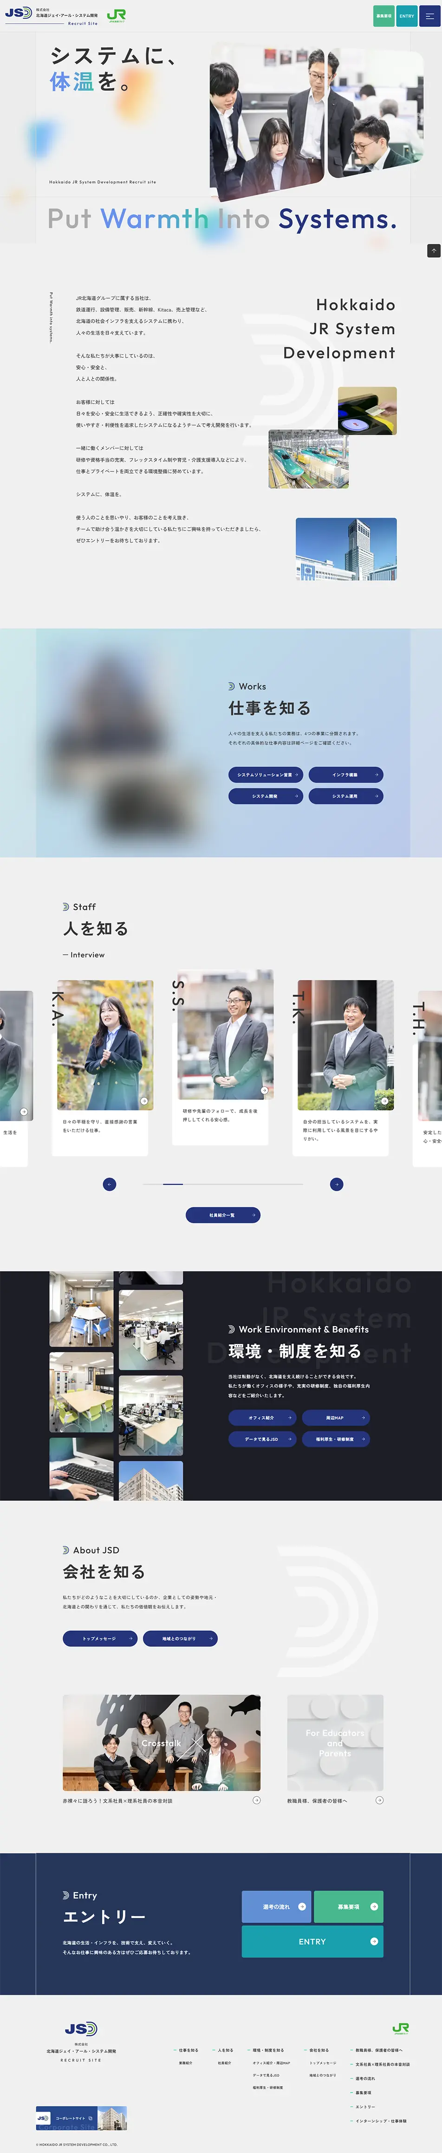Click the 地域とのつながり button
Image resolution: width=442 pixels, height=2153 pixels.
pyautogui.click(x=181, y=1639)
